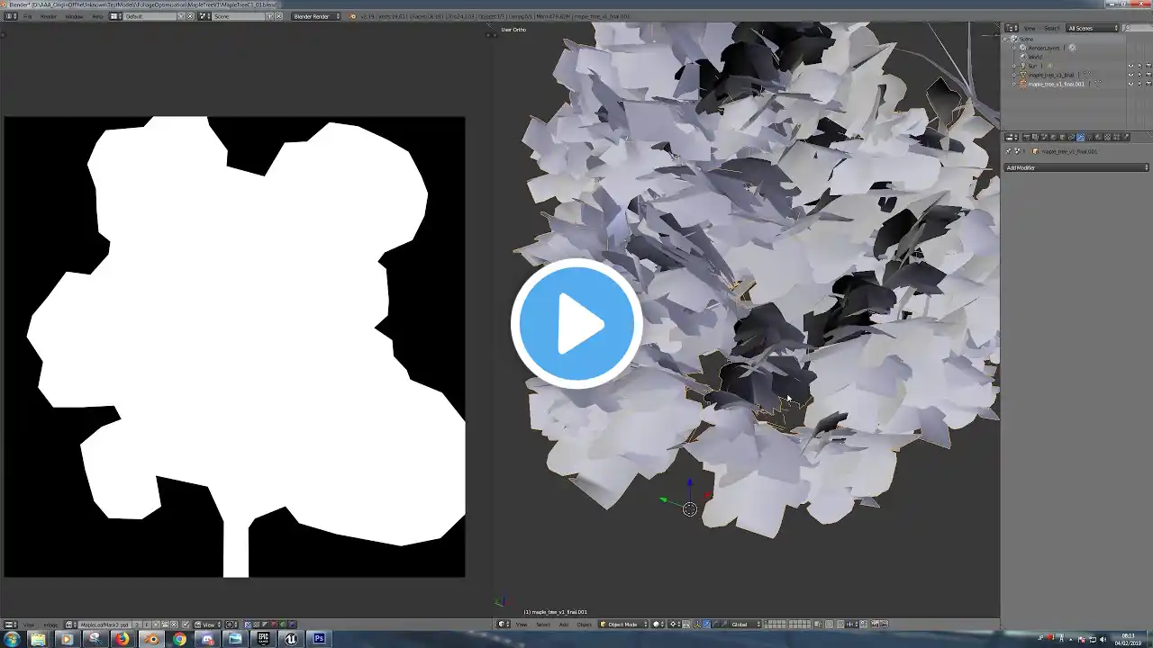
Task: Click the translate manipulator icon in the 3D header
Action: pyautogui.click(x=705, y=624)
